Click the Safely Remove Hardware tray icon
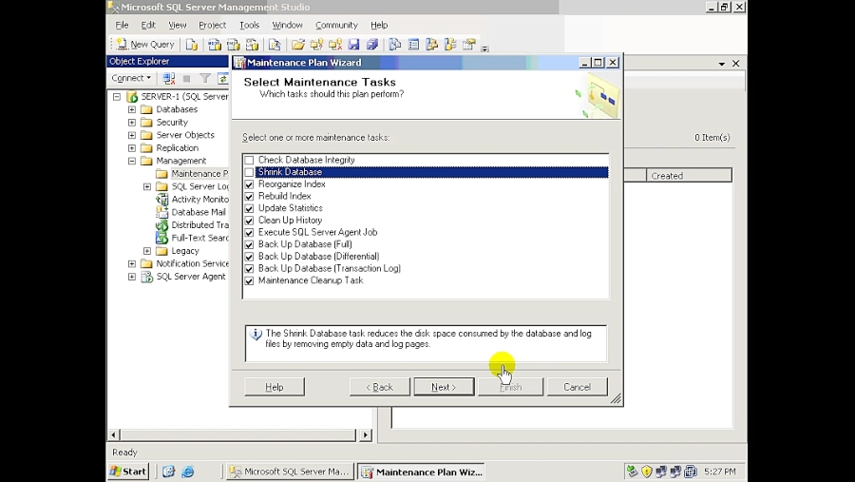This screenshot has height=482, width=855. [632, 472]
